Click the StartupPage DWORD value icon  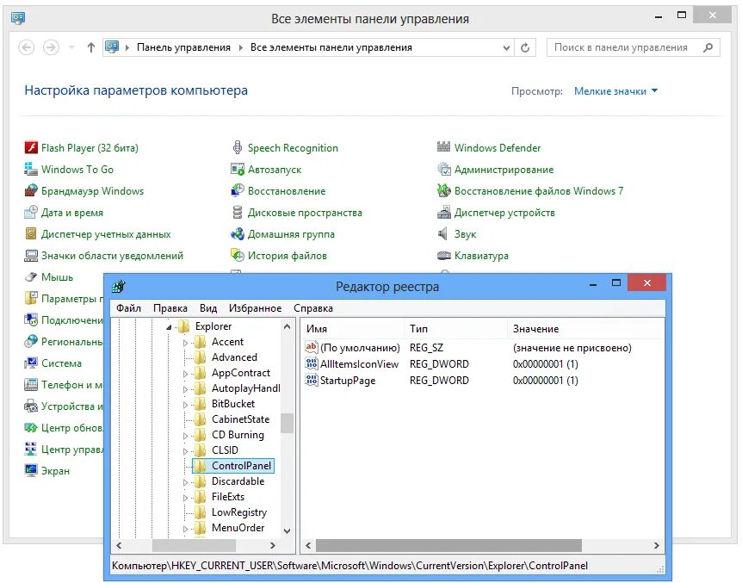pos(312,381)
